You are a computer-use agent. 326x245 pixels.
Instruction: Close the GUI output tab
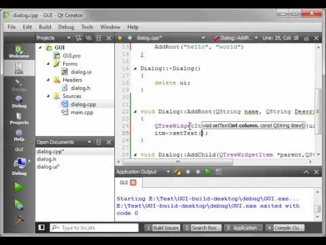tap(133, 182)
